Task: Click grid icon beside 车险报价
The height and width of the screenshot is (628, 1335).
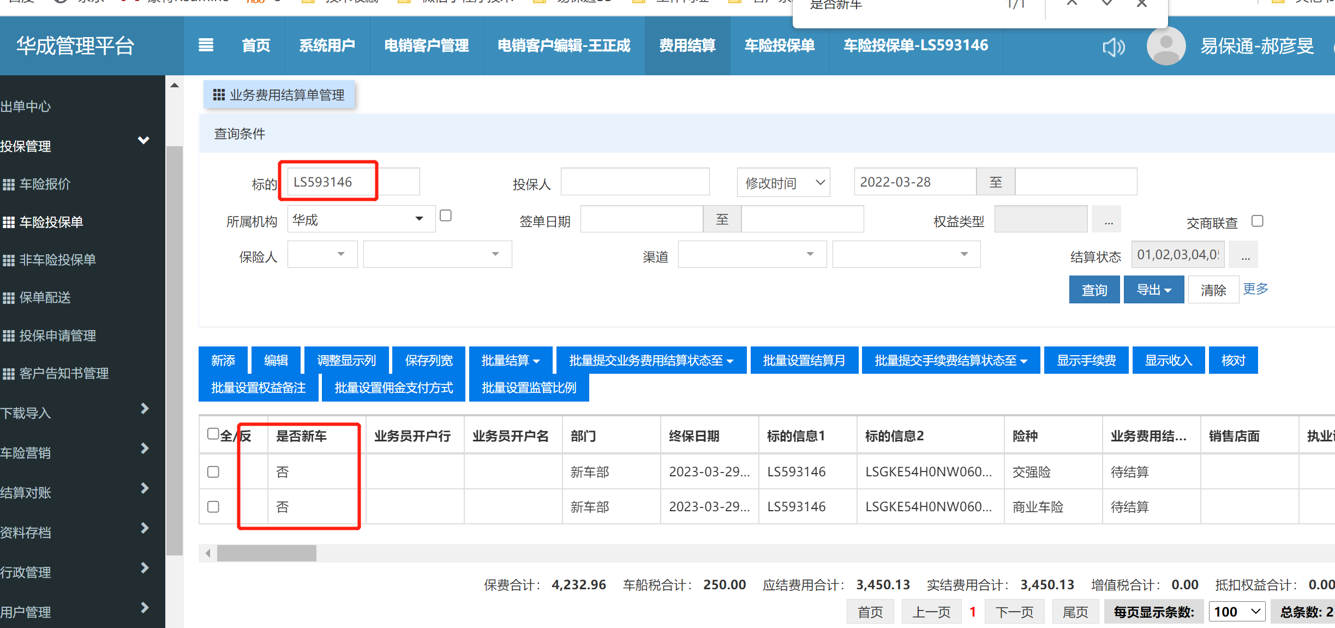Action: click(x=9, y=184)
